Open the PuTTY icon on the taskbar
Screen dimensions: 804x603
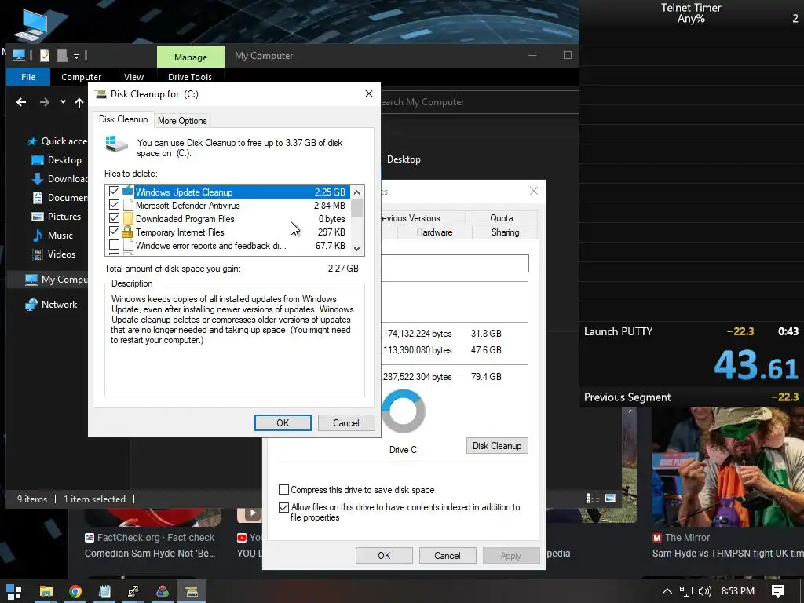coord(133,591)
